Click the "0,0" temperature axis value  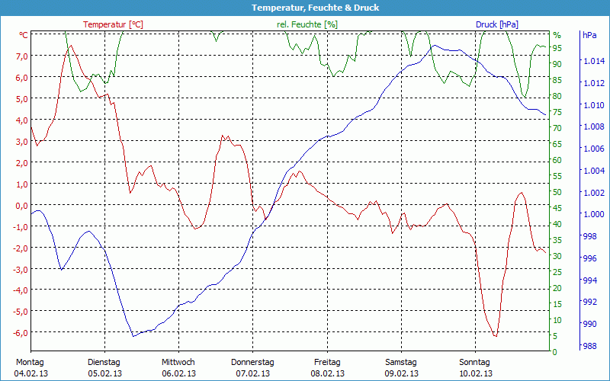pos(21,205)
